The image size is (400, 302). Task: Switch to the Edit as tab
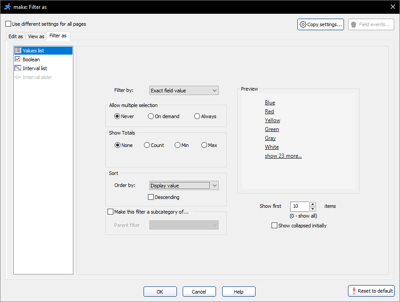click(15, 36)
